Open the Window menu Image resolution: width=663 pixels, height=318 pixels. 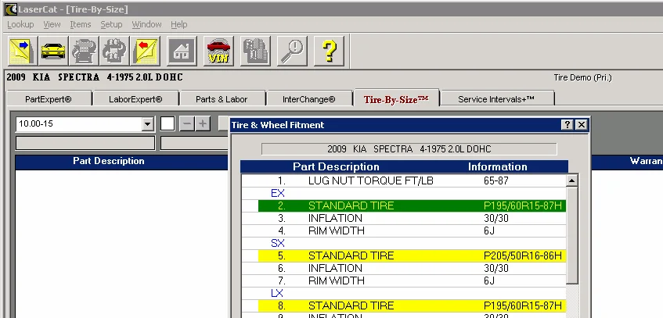point(146,24)
